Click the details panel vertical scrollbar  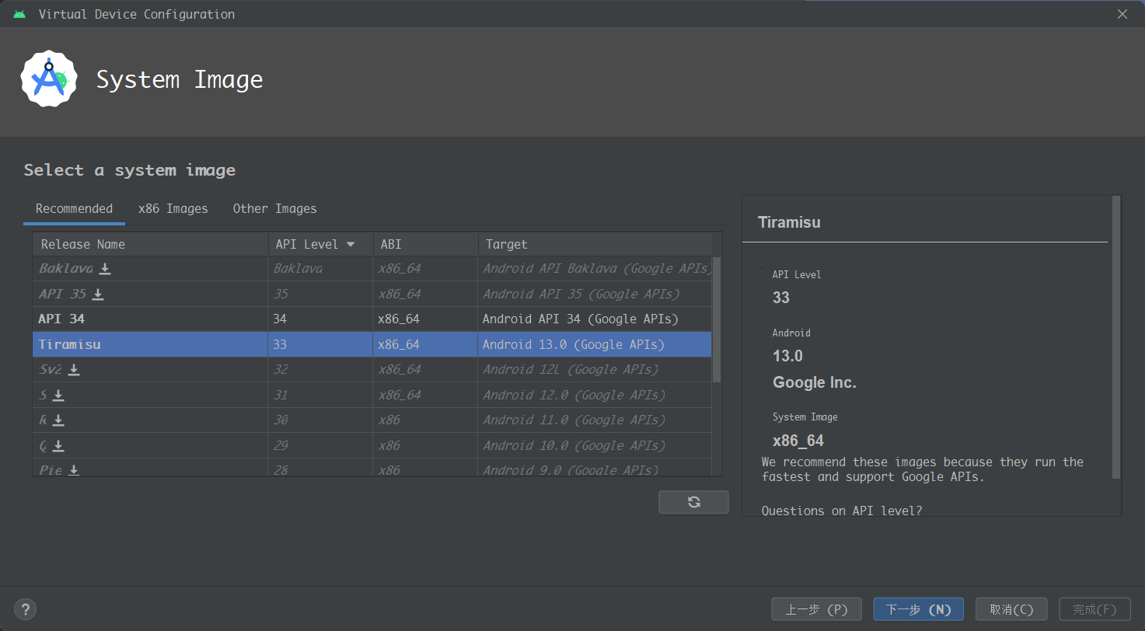coord(1116,336)
